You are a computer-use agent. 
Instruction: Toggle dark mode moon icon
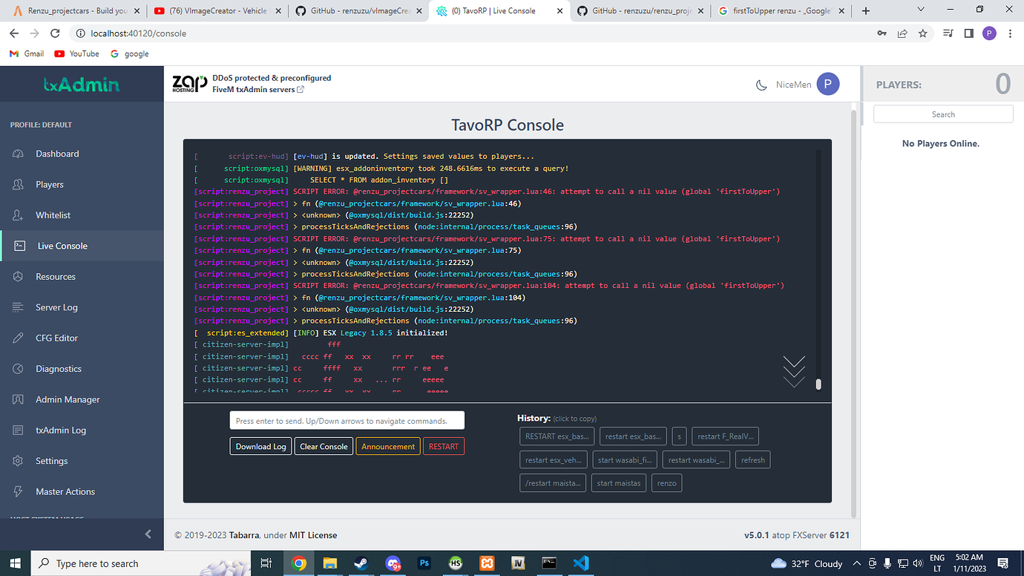(761, 85)
